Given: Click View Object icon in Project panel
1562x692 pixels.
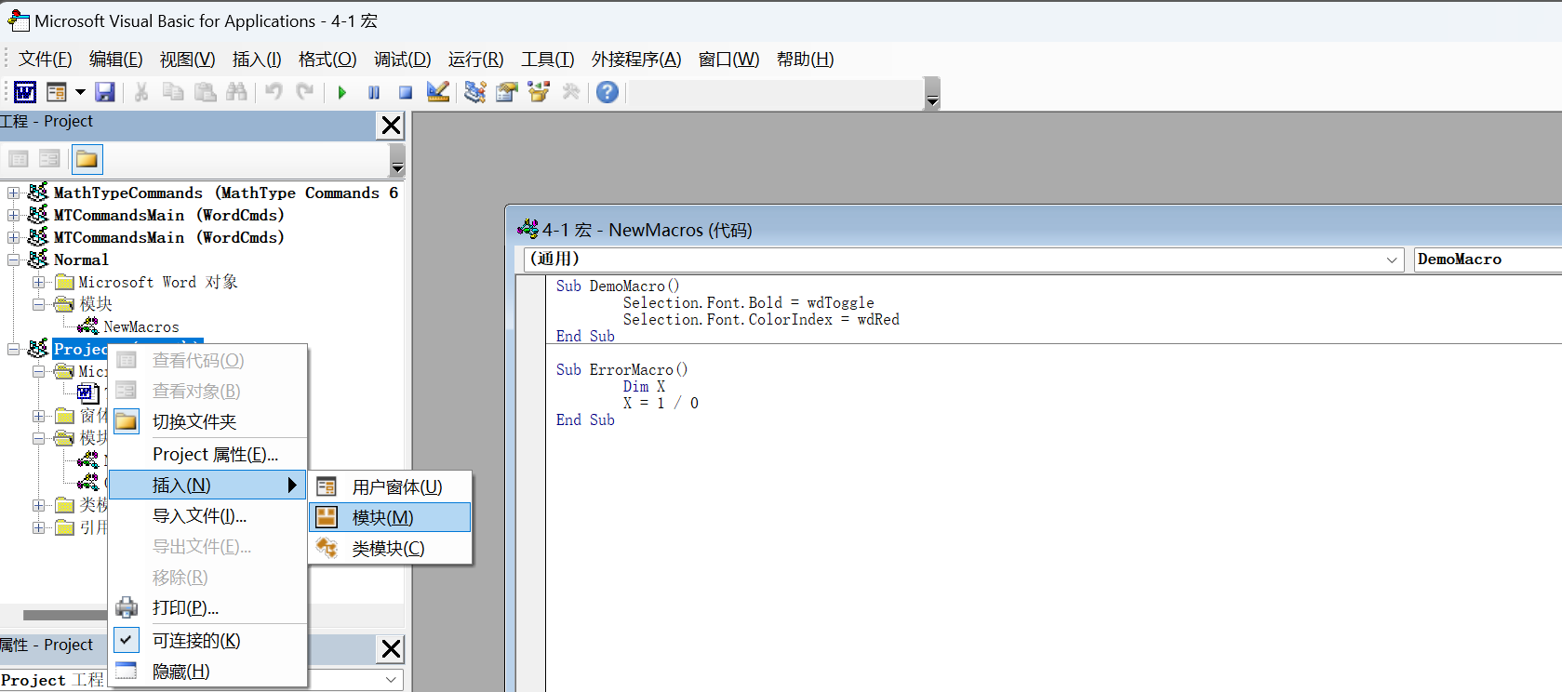Looking at the screenshot, I should pyautogui.click(x=49, y=159).
